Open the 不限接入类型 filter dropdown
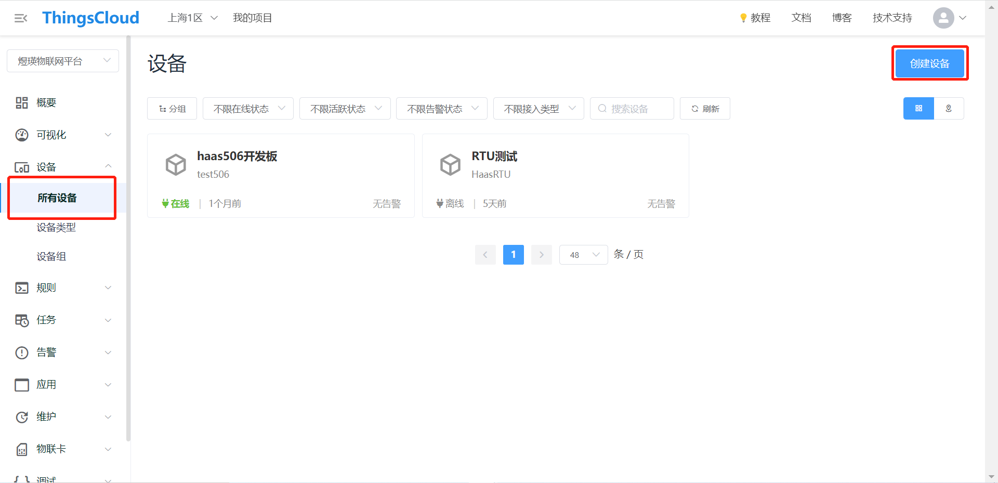The width and height of the screenshot is (998, 483). pyautogui.click(x=539, y=109)
